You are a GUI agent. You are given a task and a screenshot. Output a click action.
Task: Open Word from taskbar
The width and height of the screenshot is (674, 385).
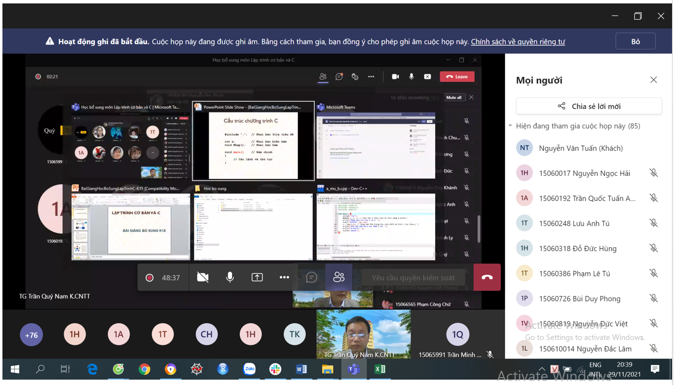pos(302,369)
